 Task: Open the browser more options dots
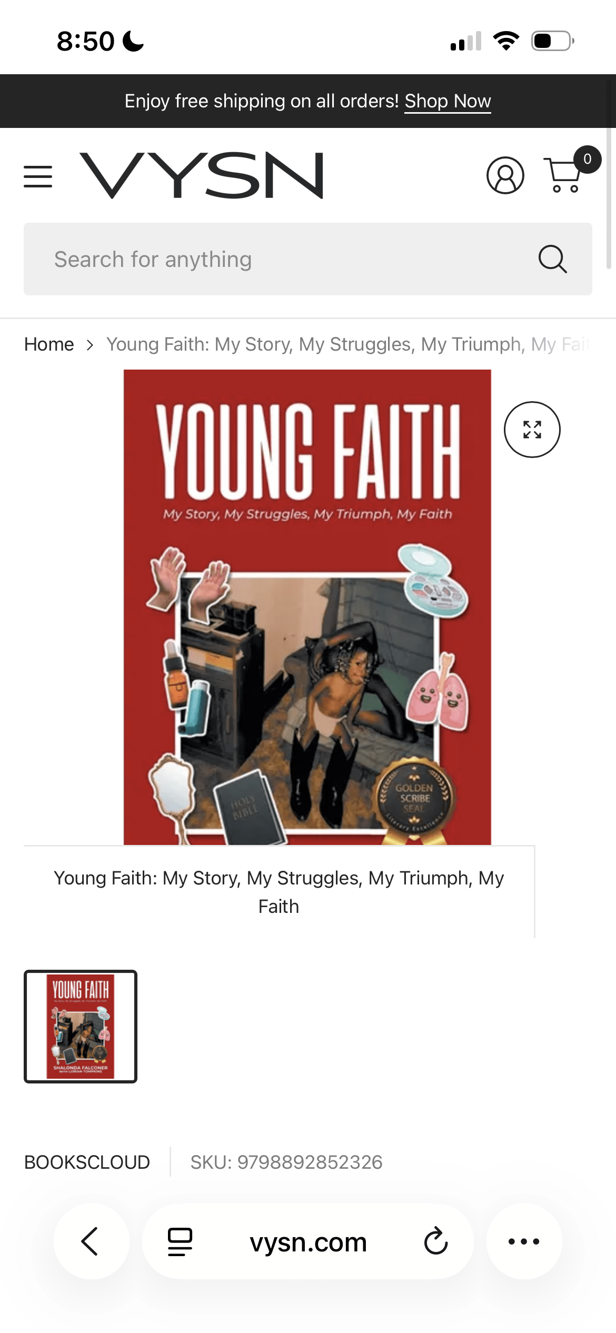click(524, 1241)
